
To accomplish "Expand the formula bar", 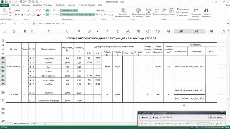I will [228, 24].
